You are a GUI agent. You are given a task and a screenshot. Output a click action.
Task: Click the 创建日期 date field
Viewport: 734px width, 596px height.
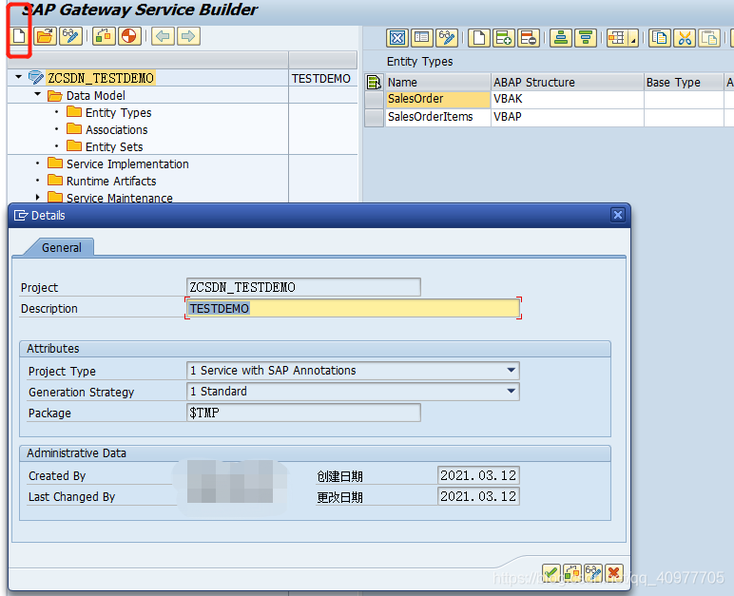[x=478, y=475]
